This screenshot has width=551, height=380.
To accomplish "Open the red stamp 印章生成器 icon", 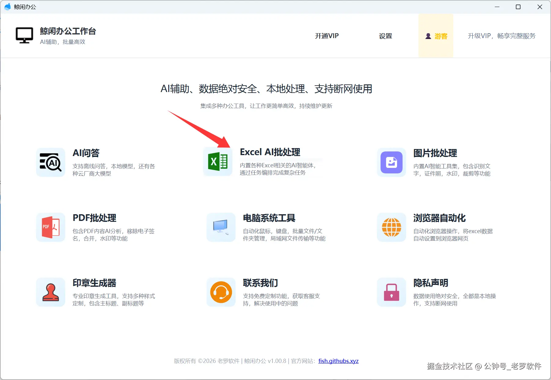I will point(51,292).
